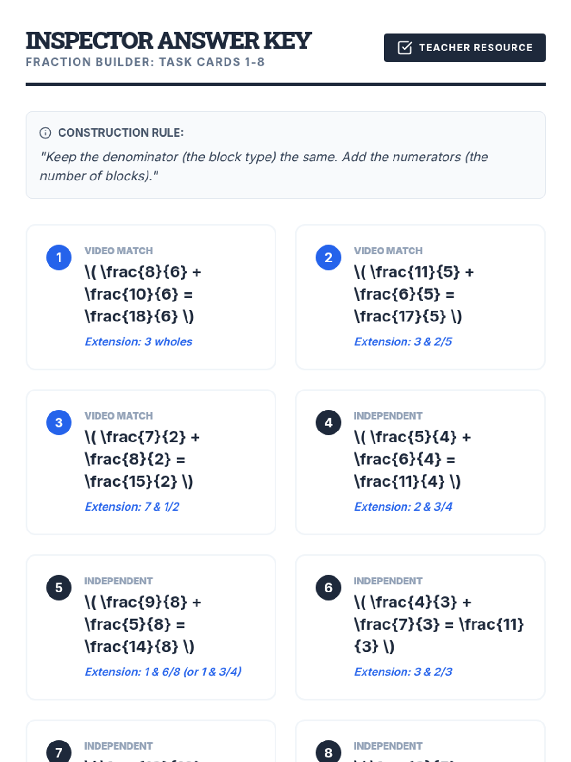Select the blue number 3 card badge
This screenshot has width=571, height=762.
(x=59, y=422)
